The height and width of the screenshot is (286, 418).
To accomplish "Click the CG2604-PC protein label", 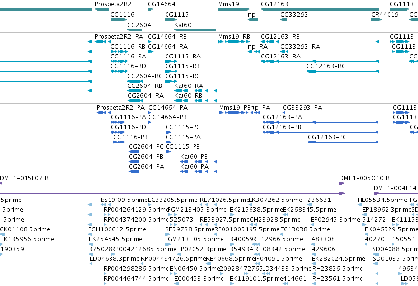I will [x=146, y=147].
